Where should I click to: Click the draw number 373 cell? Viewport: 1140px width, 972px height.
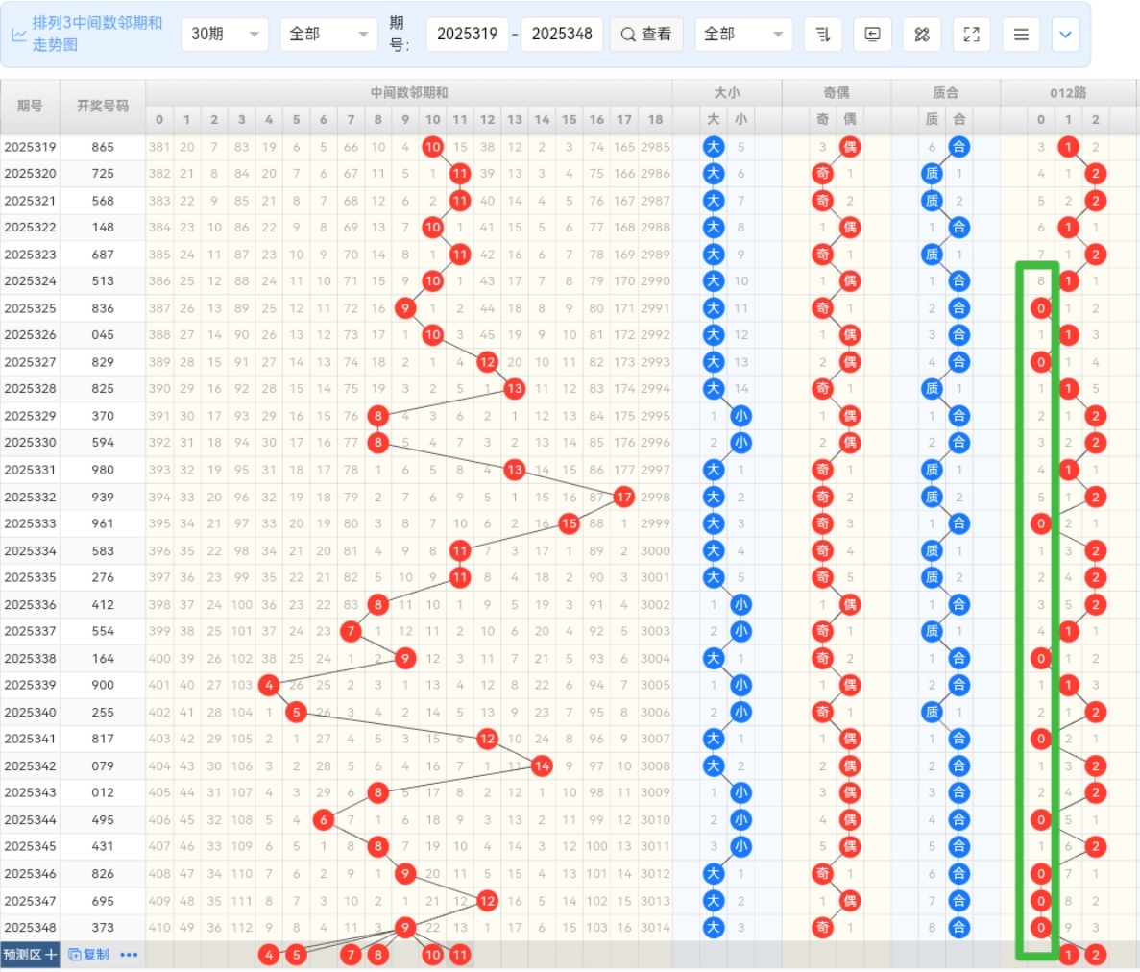click(103, 928)
